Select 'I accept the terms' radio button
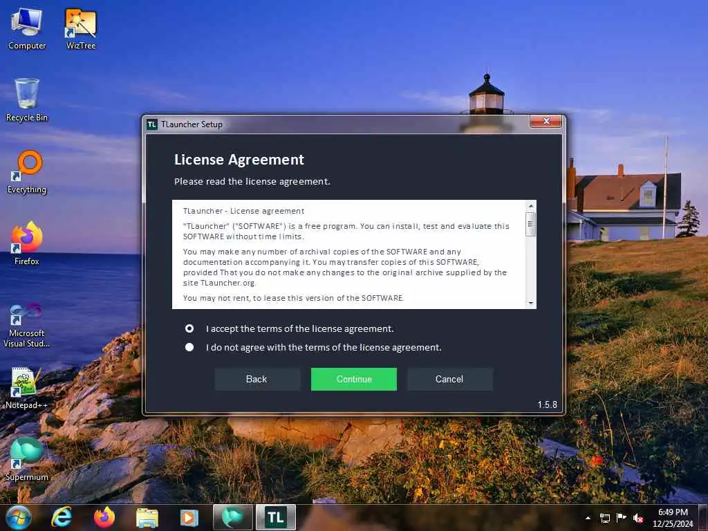 coord(189,328)
